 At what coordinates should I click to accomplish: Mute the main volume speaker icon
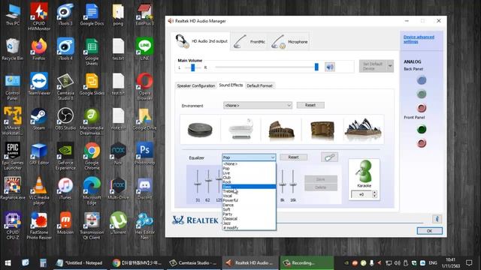click(x=330, y=67)
